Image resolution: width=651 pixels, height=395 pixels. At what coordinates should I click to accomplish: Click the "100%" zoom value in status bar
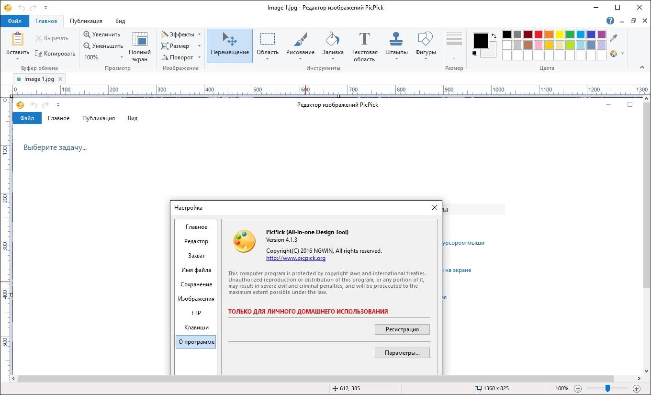coord(562,388)
